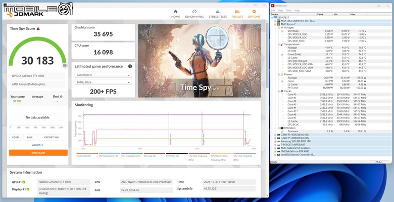
Task: Click the Powers flame icon in HWMonitor
Action: tap(282, 74)
